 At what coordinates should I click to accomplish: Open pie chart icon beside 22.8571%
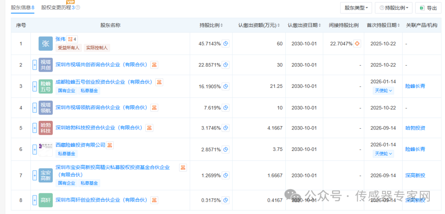pos(226,65)
